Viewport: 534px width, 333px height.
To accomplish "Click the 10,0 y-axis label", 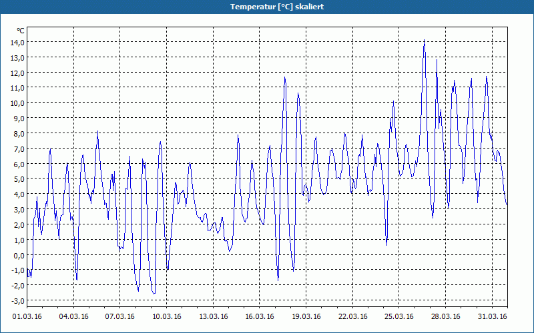I will point(18,103).
